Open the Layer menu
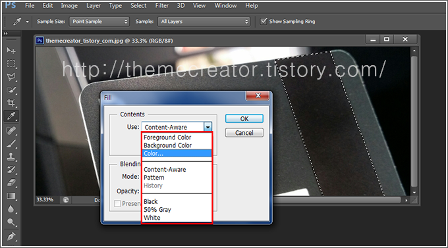Image resolution: width=448 pixels, height=248 pixels. [94, 6]
